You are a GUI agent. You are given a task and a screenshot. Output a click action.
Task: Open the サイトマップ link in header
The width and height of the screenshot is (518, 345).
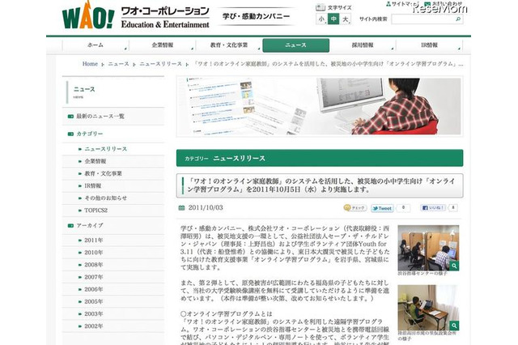(x=402, y=3)
